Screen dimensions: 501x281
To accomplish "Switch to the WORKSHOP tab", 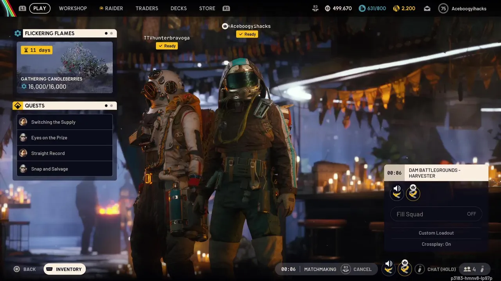I will [73, 8].
